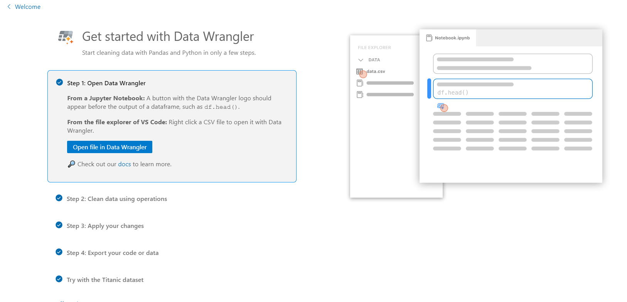The image size is (627, 302).
Task: Click the first notebook file icon under data.csv
Action: [360, 83]
